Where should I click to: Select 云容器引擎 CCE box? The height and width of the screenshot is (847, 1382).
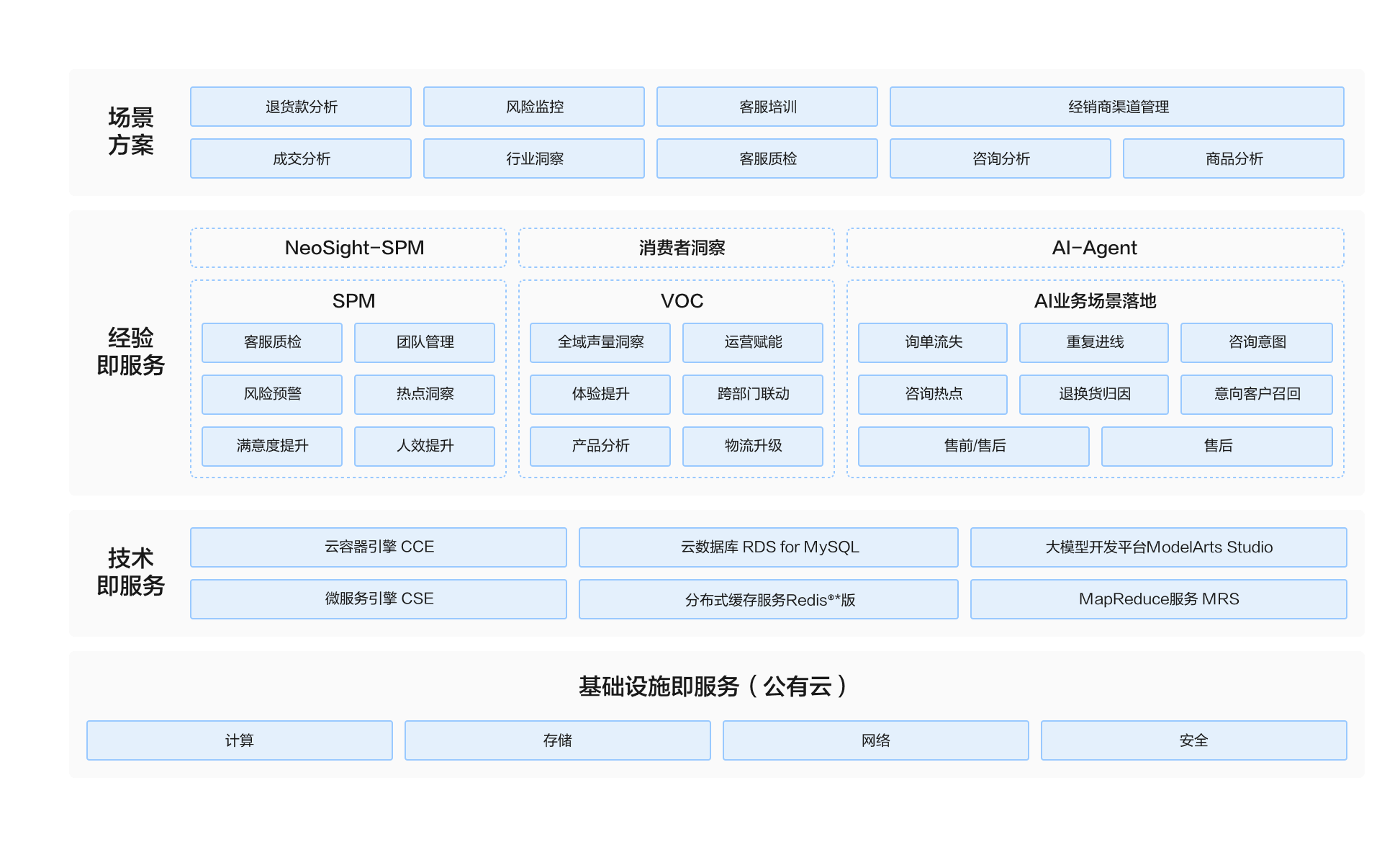tap(379, 547)
